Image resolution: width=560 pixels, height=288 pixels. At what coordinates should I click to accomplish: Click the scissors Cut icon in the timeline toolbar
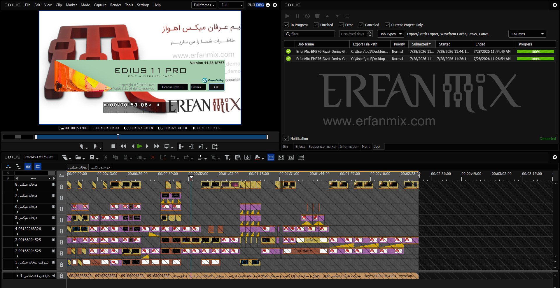click(x=106, y=157)
